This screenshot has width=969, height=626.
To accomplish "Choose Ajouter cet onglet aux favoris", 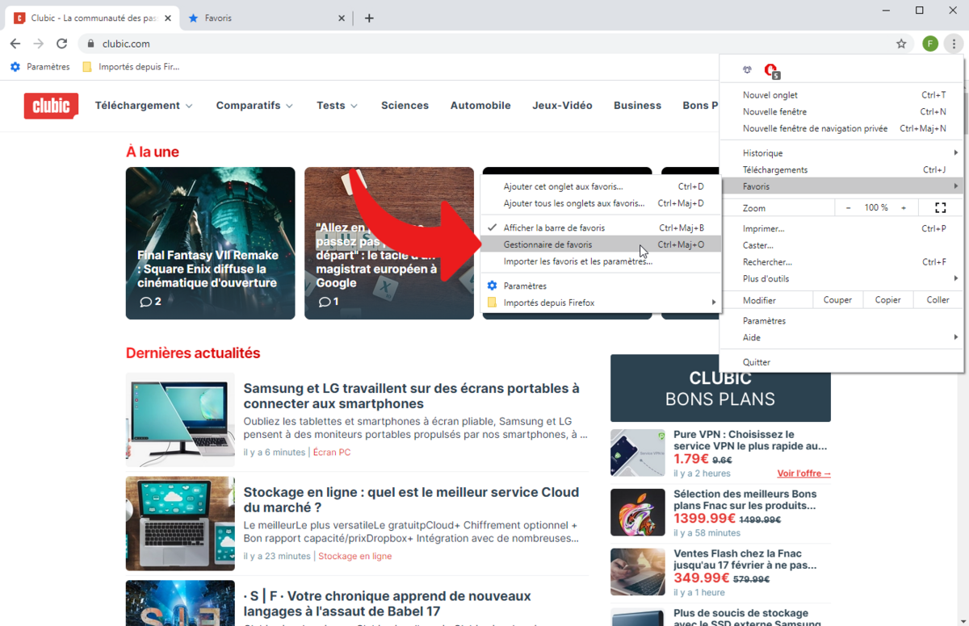I will (x=601, y=186).
